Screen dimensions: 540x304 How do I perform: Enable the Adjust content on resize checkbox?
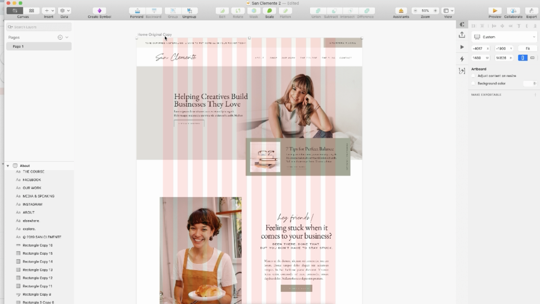pyautogui.click(x=473, y=76)
